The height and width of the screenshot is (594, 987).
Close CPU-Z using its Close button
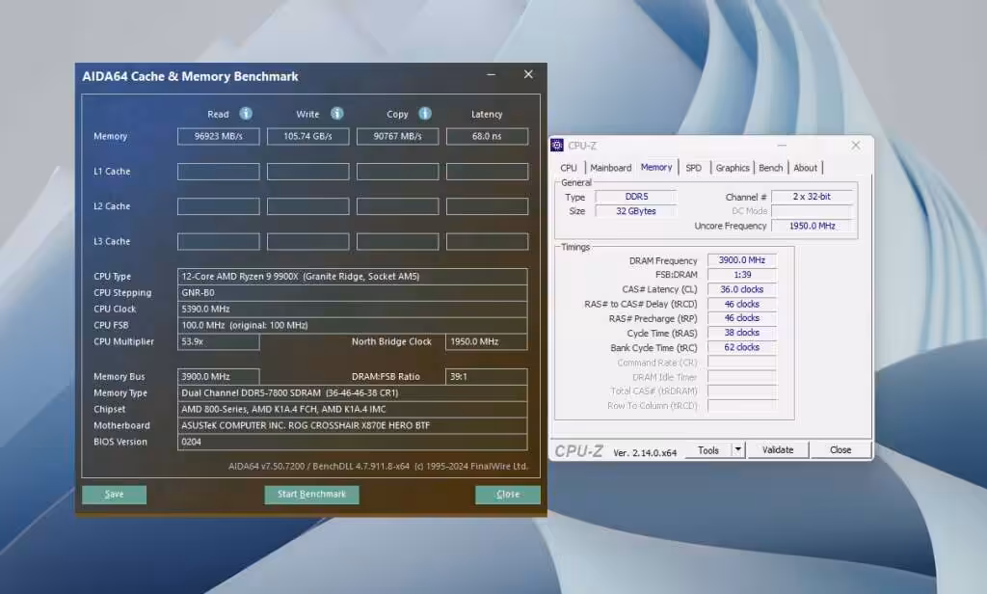[x=840, y=449]
